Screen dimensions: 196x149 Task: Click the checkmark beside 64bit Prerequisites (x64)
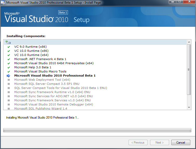coord(9,63)
